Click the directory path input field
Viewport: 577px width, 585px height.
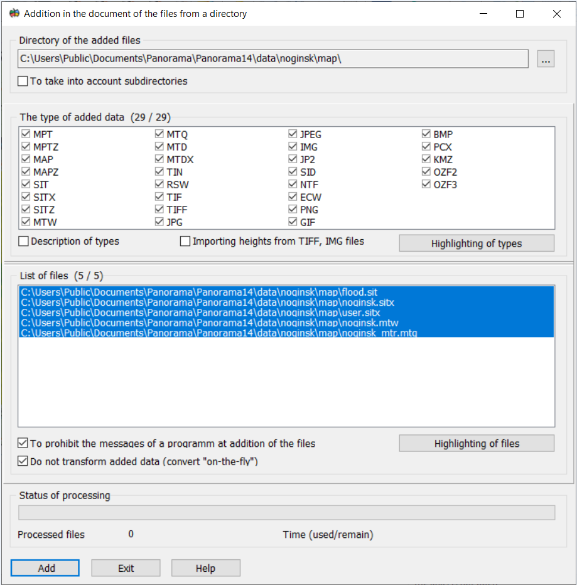(x=273, y=59)
